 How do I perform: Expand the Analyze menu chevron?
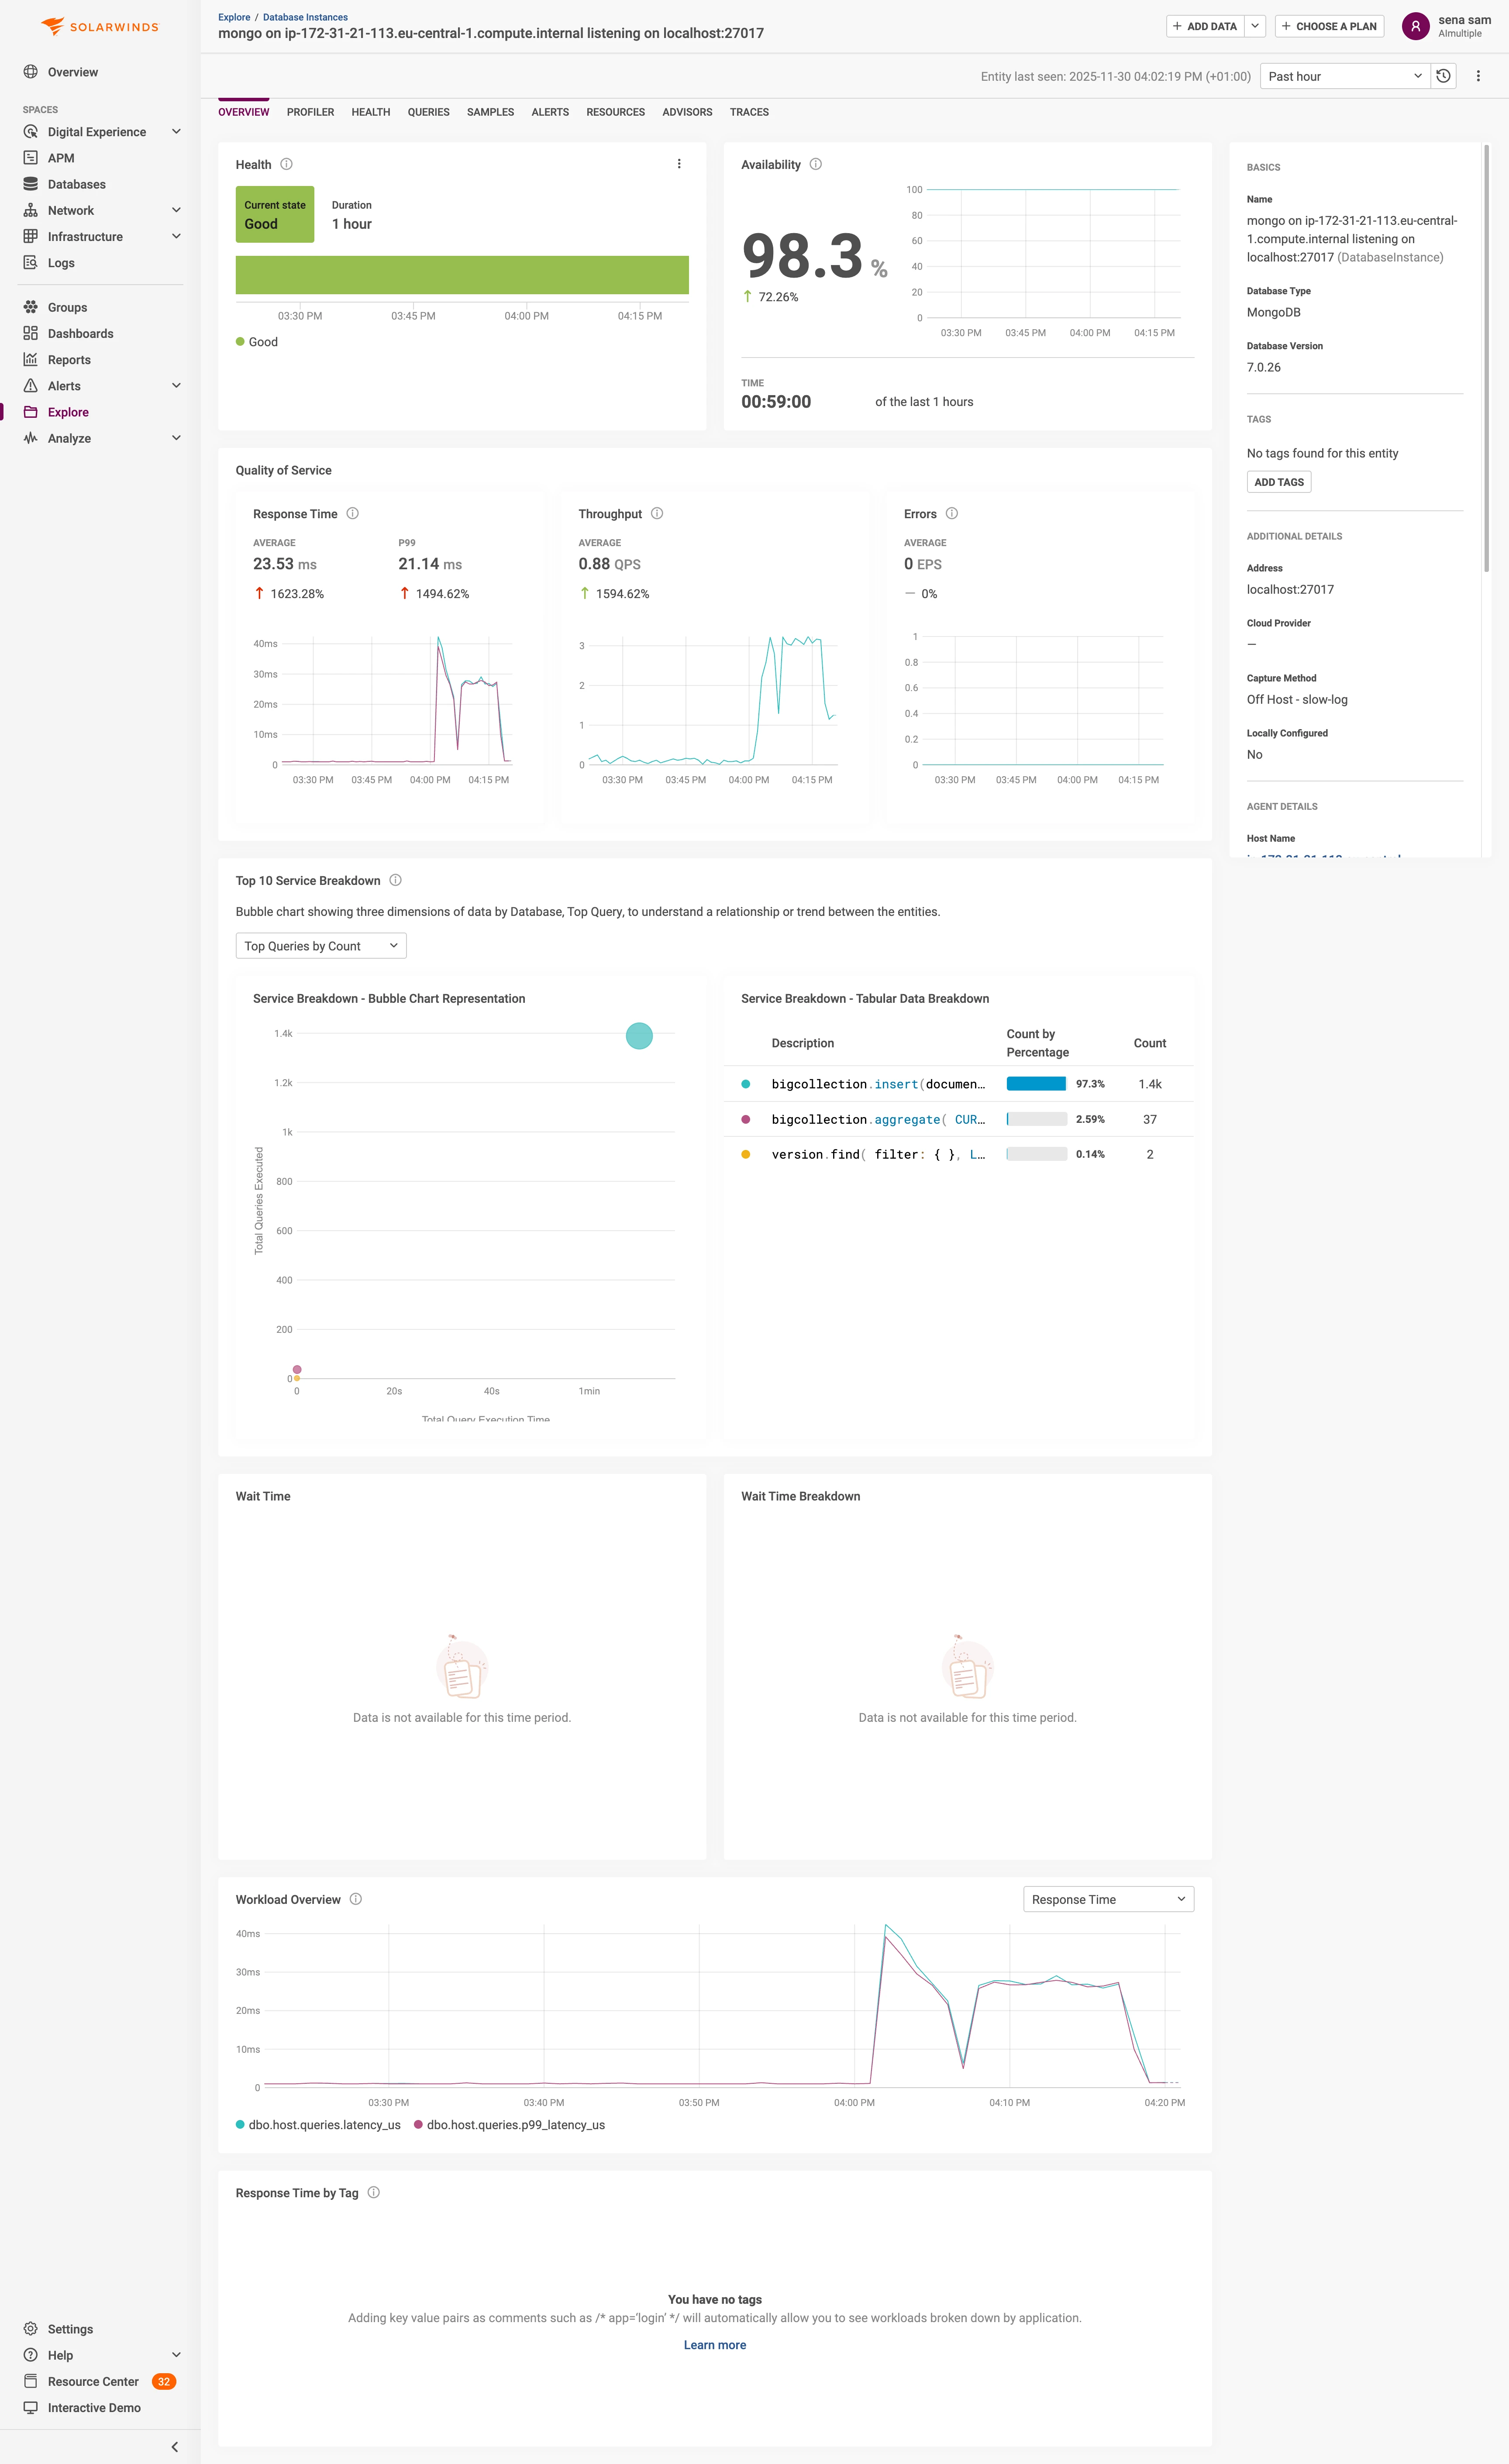pyautogui.click(x=176, y=438)
